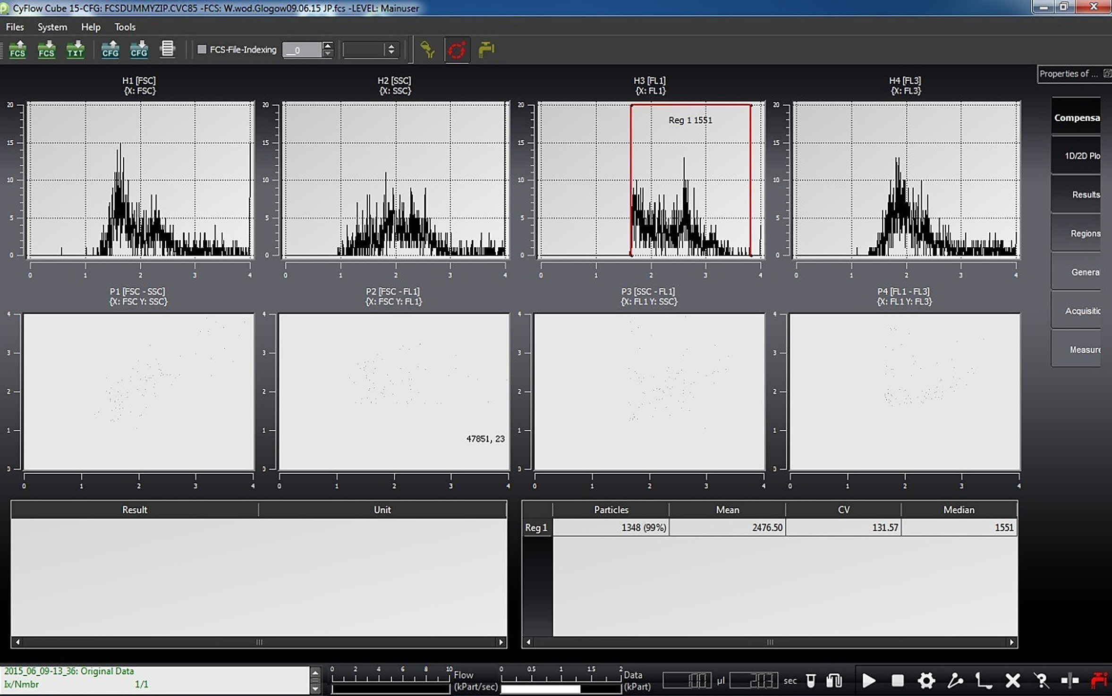This screenshot has height=696, width=1112.
Task: Select the Reg 1 label in H3 histogram
Action: point(690,120)
